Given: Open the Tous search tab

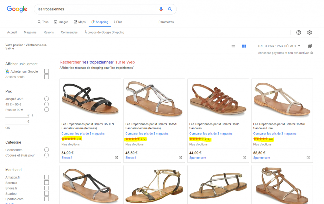Looking at the screenshot, I should coord(43,22).
